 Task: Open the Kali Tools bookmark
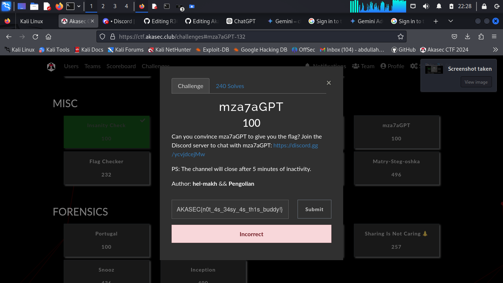coord(54,49)
